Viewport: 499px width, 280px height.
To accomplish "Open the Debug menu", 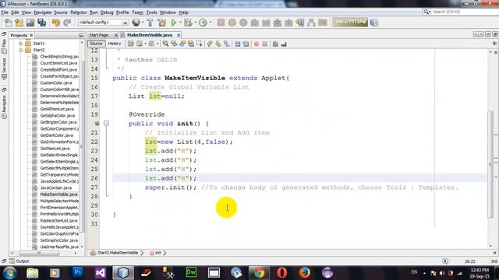I will (107, 12).
